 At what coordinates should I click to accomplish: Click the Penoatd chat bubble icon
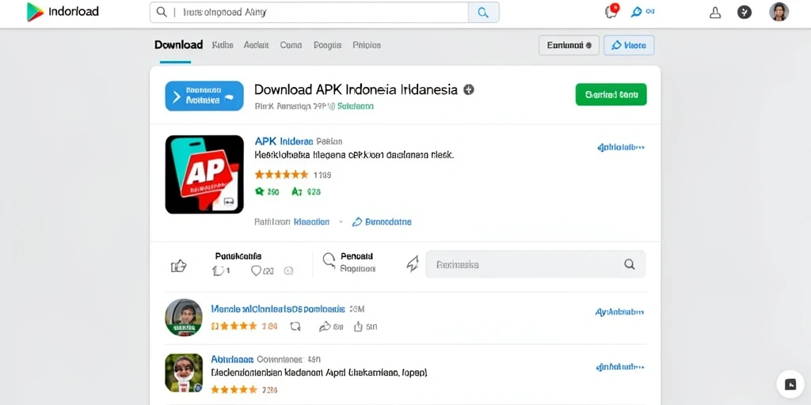click(329, 259)
